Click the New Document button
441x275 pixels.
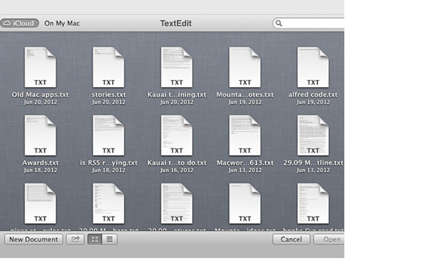coord(34,239)
